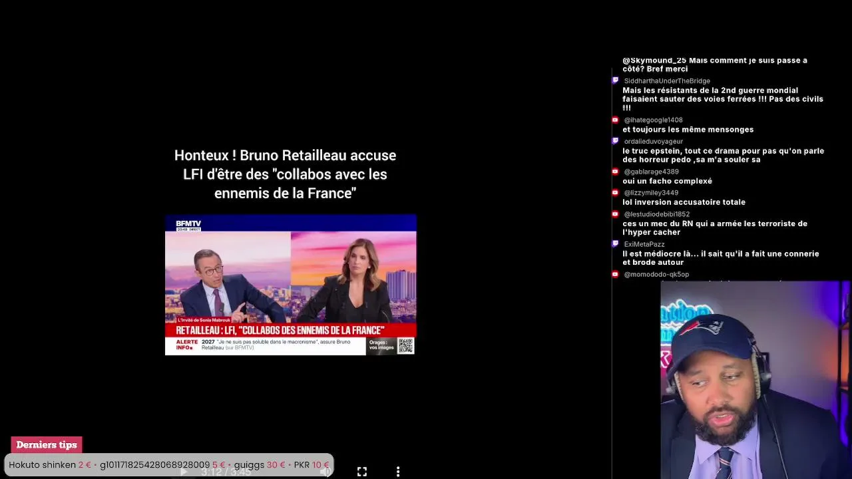Select chat username @lestudiodebibi1852
The image size is (852, 479).
656,214
